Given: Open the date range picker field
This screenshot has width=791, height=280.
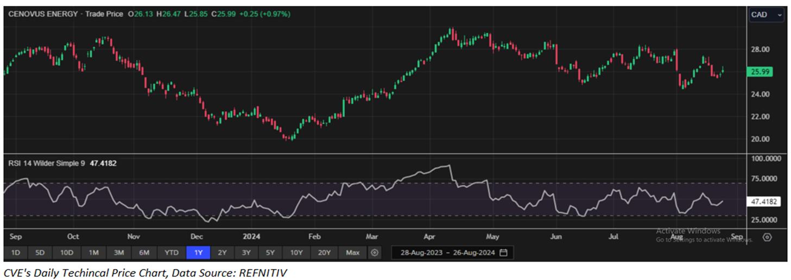Looking at the screenshot, I should tap(452, 253).
